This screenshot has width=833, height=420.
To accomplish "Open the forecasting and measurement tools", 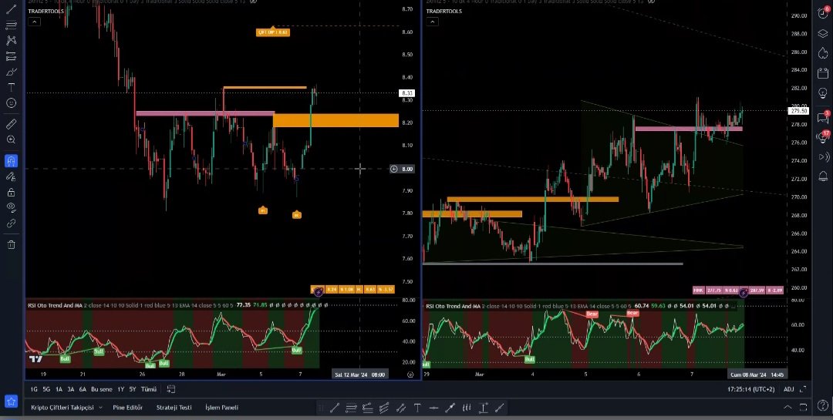I will pos(11,56).
